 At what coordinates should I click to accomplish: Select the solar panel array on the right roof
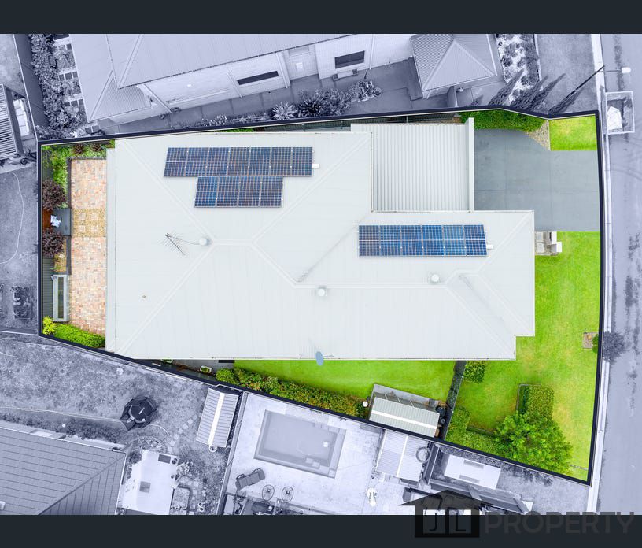tap(422, 240)
